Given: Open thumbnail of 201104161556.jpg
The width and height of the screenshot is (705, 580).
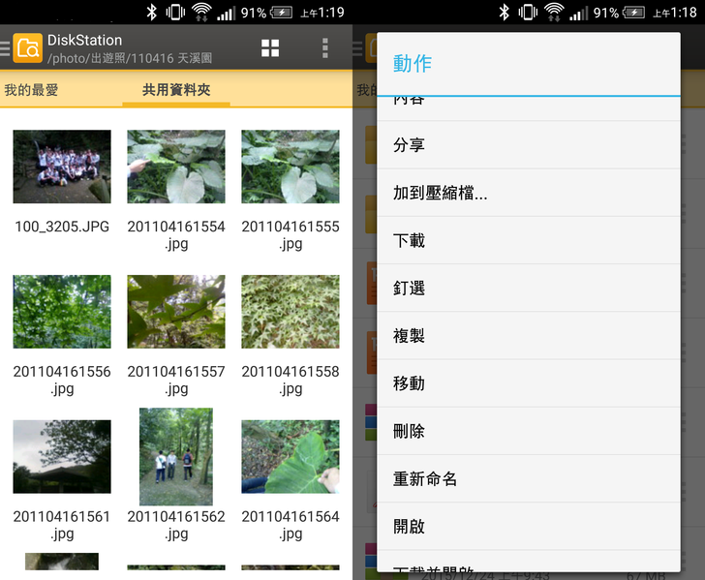Looking at the screenshot, I should pyautogui.click(x=62, y=312).
